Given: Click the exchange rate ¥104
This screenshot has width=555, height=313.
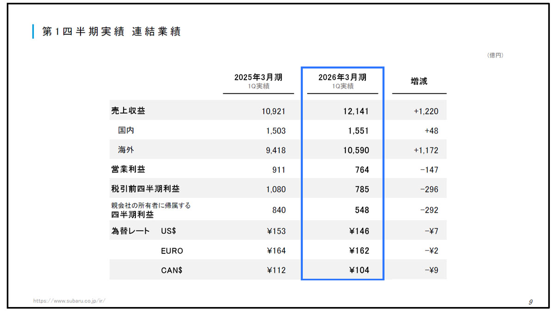Looking at the screenshot, I should (x=359, y=270).
